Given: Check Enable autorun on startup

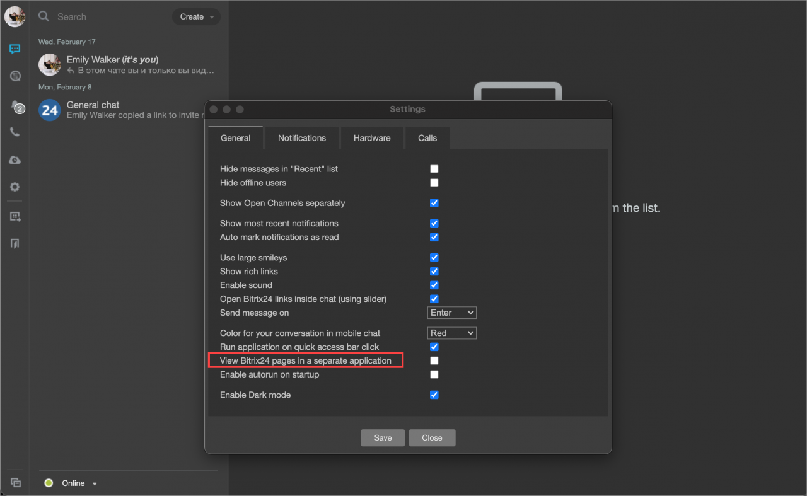Looking at the screenshot, I should click(434, 374).
